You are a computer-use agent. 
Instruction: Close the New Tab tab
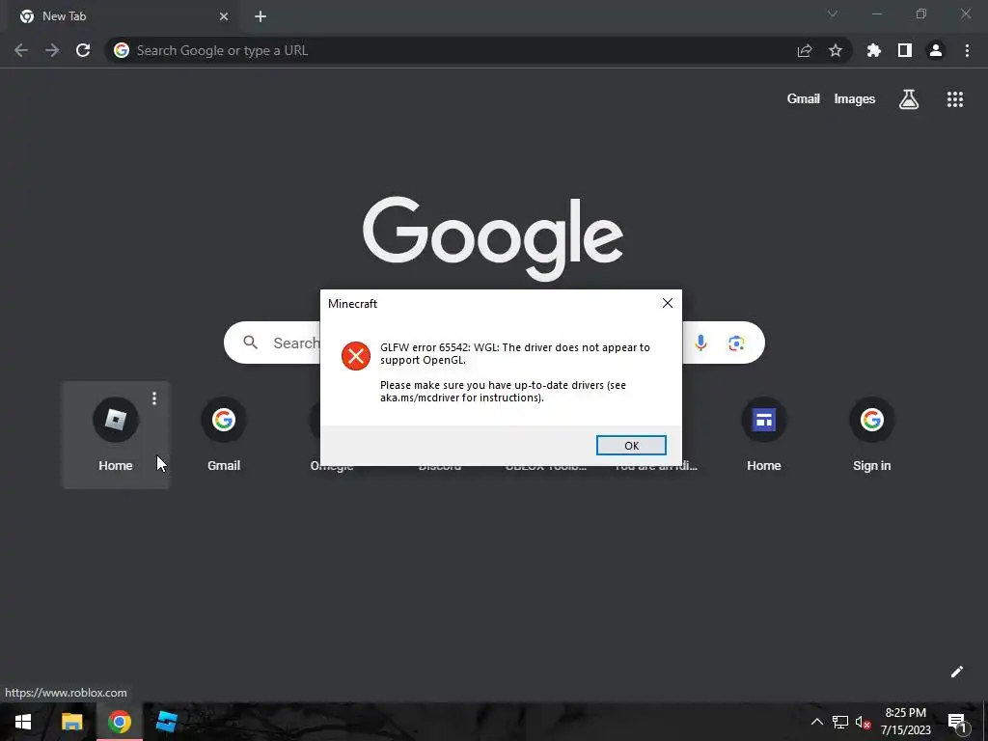click(x=224, y=16)
